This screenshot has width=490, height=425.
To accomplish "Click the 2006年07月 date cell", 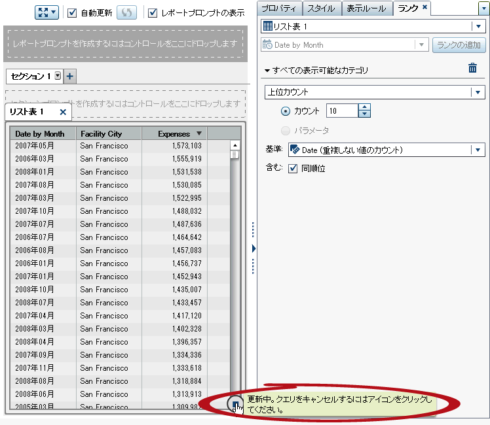I will [x=34, y=237].
